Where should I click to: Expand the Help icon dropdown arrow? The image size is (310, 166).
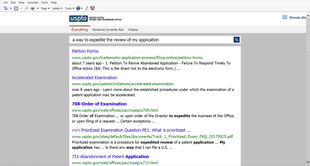pyautogui.click(x=82, y=8)
